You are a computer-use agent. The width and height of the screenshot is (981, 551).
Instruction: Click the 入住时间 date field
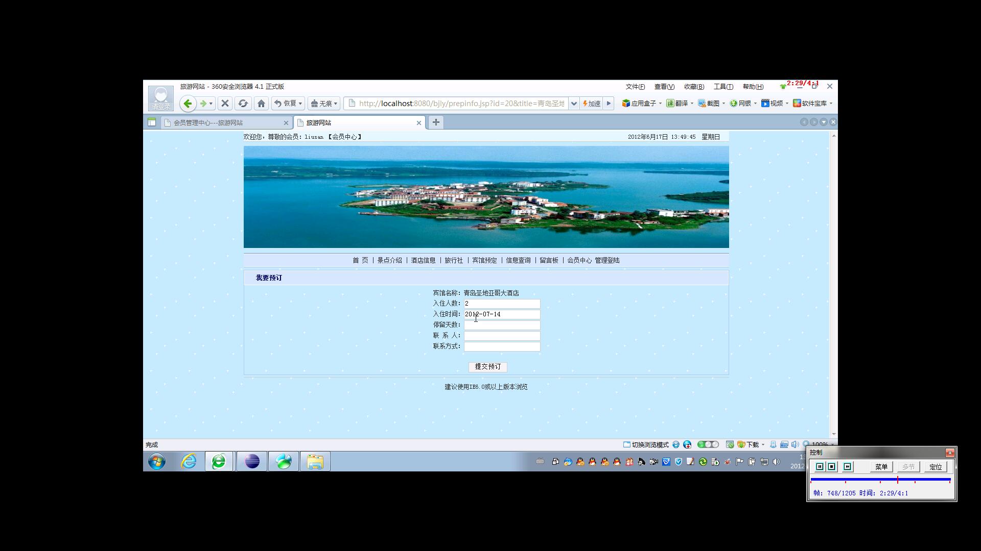[502, 315]
